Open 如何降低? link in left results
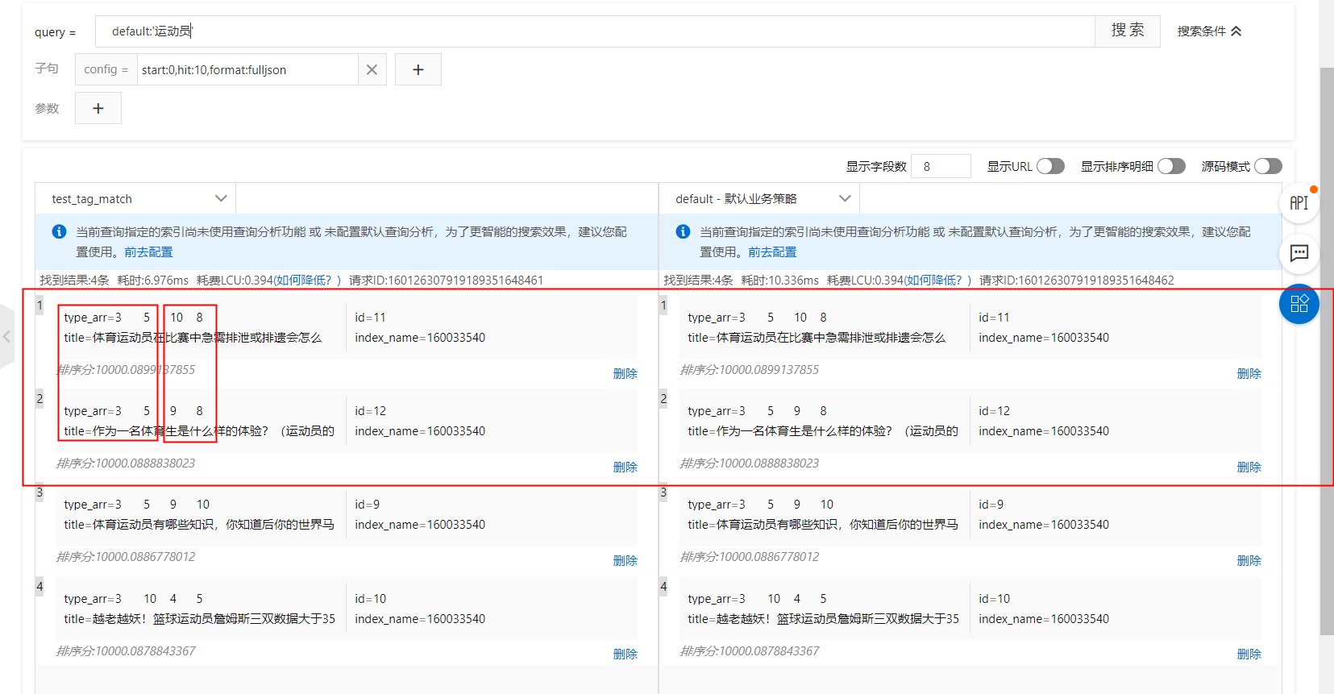This screenshot has width=1334, height=694. pyautogui.click(x=302, y=281)
